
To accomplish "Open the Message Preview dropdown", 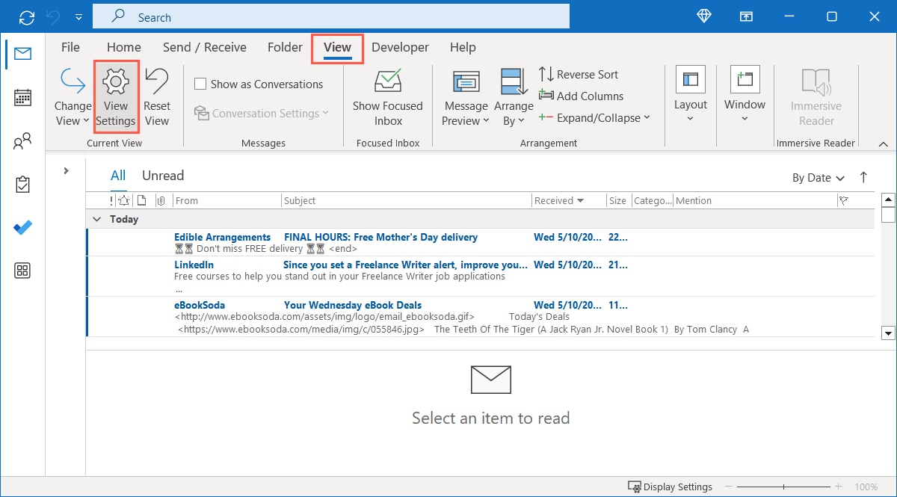I will (465, 96).
